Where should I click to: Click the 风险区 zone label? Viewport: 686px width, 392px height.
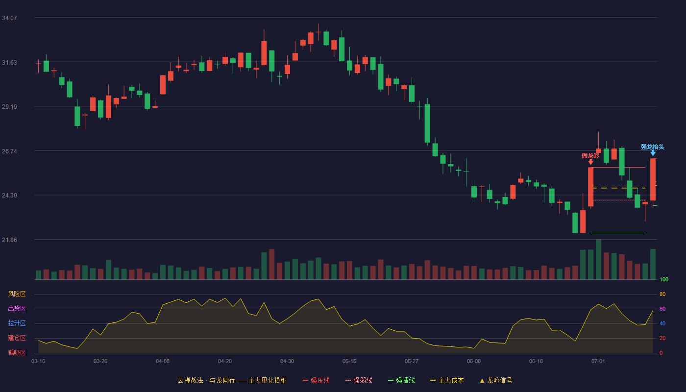tap(17, 294)
